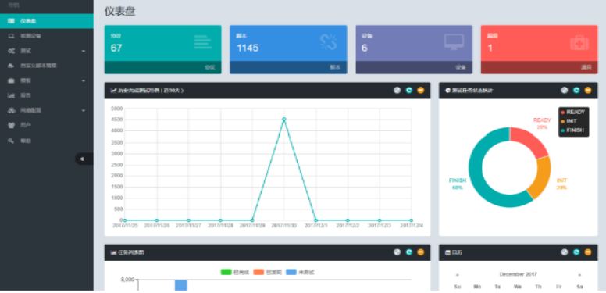
Task: Expand the sidebar menu with the briefcase icon
Action: 46,80
